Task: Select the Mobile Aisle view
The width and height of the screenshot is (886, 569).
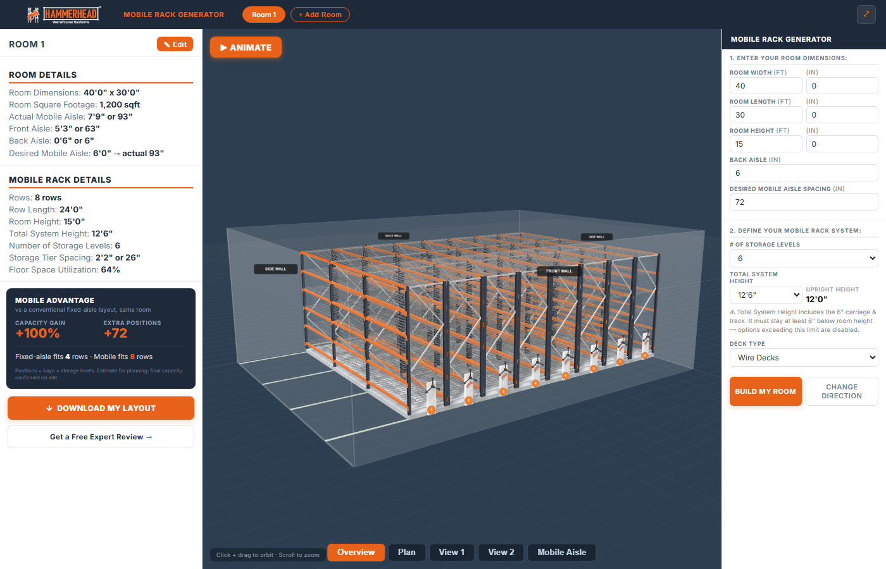Action: coord(562,553)
